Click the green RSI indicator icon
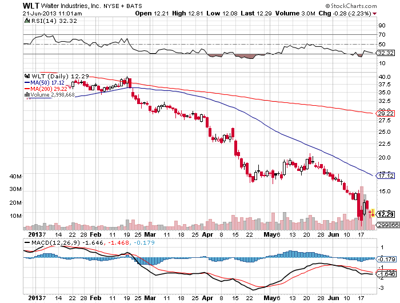Image resolution: width=400 pixels, height=303 pixels. 27,21
